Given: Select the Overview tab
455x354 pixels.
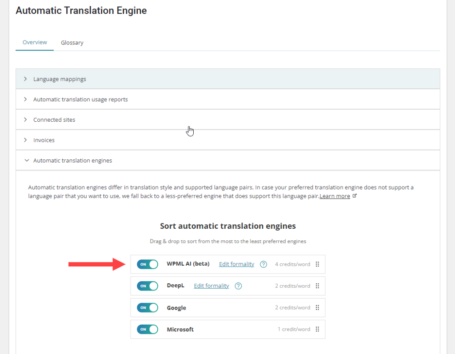Looking at the screenshot, I should coord(34,42).
